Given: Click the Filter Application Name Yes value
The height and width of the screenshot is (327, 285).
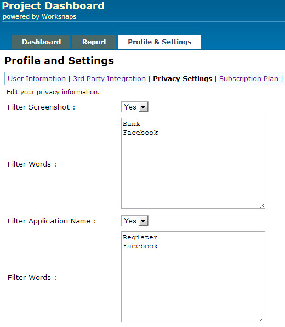Looking at the screenshot, I should pyautogui.click(x=130, y=221).
